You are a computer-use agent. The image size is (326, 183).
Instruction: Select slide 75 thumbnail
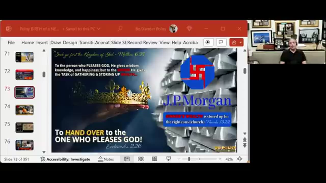(24, 128)
